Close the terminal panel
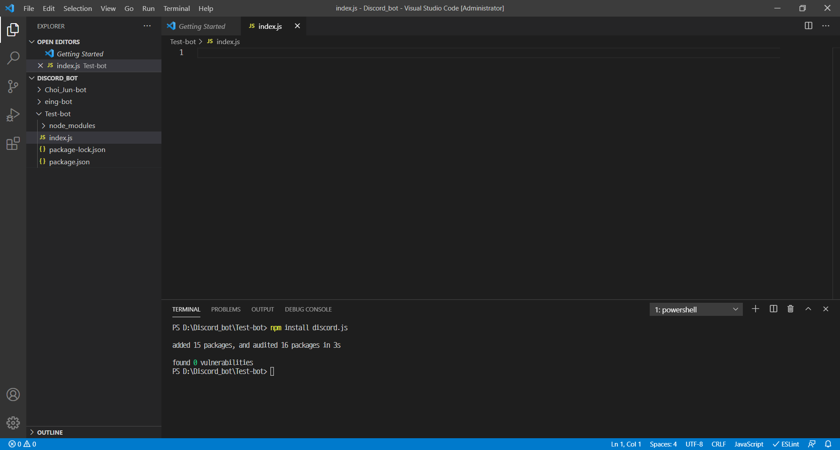This screenshot has width=840, height=450. pos(826,309)
